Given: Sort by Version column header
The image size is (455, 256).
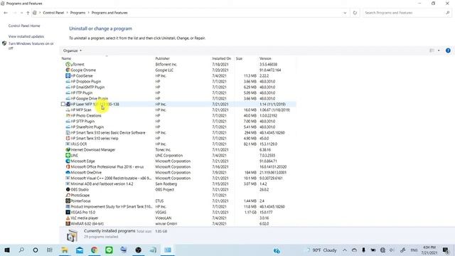Looking at the screenshot, I should tap(277, 58).
